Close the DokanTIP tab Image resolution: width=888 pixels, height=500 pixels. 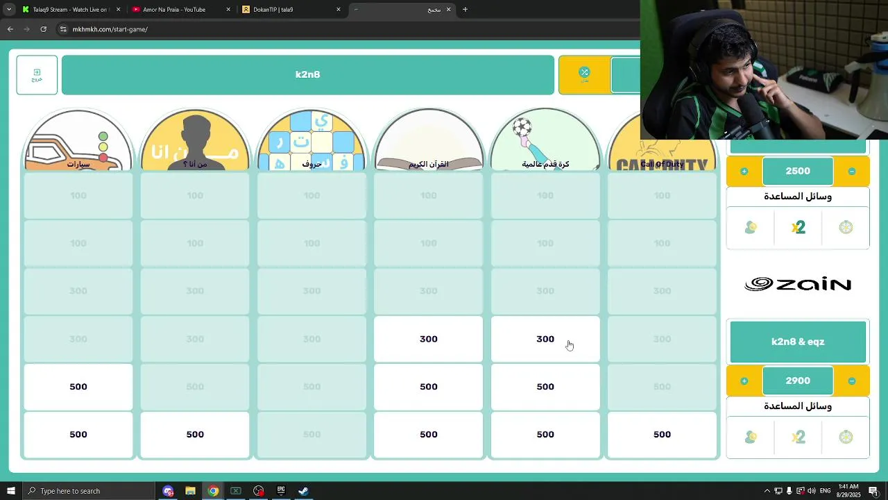tap(339, 10)
